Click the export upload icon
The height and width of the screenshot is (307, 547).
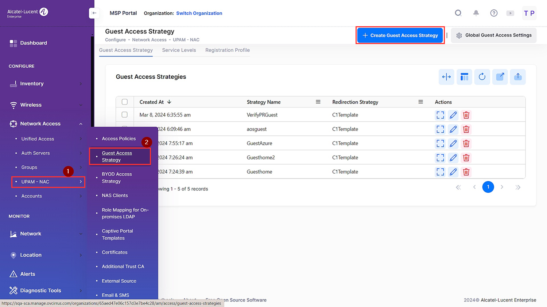518,77
